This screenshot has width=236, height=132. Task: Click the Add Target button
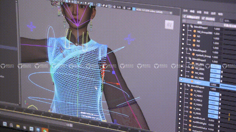(208, 19)
